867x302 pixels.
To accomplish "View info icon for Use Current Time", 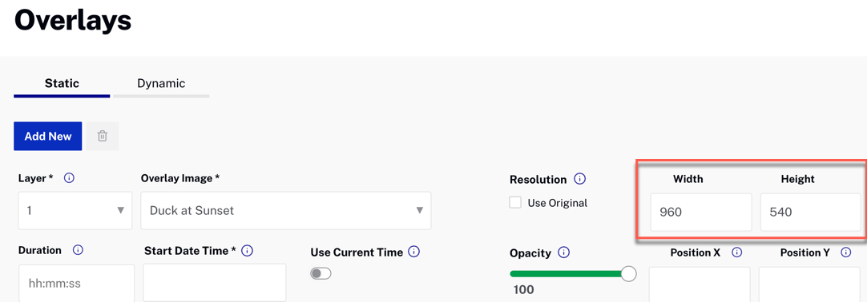I will coord(413,252).
